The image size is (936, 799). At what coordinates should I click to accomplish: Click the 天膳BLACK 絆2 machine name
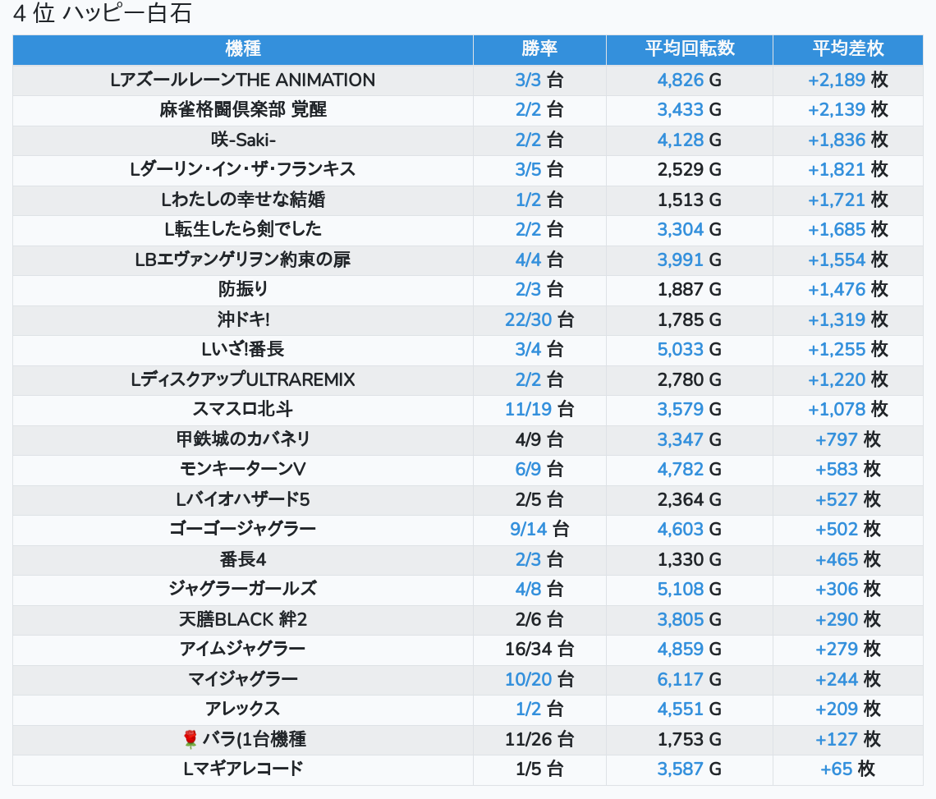click(243, 620)
